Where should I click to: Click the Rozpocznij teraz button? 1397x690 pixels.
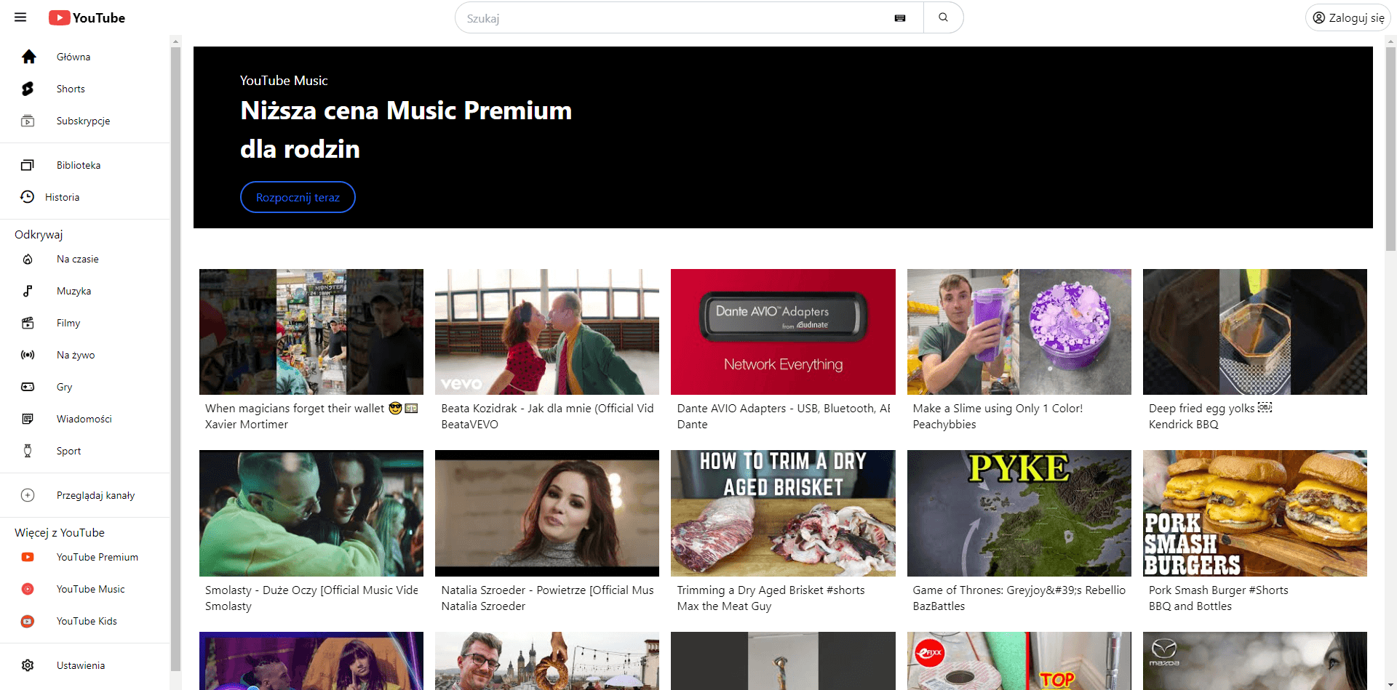(297, 197)
